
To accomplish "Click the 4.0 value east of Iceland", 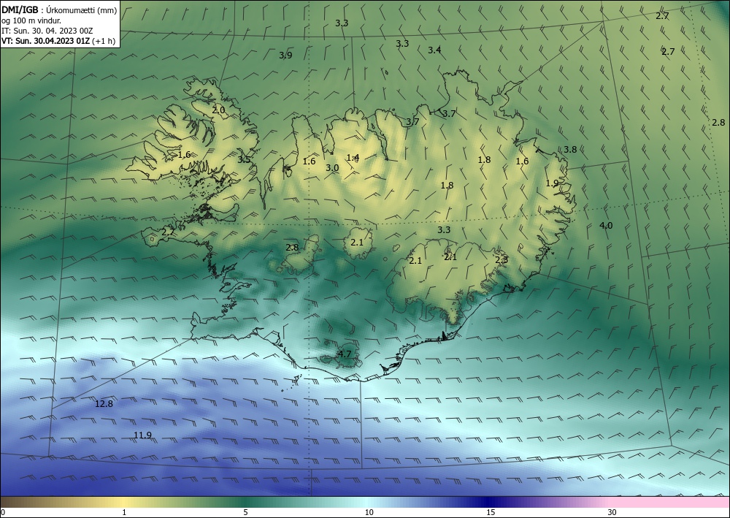I will [606, 226].
